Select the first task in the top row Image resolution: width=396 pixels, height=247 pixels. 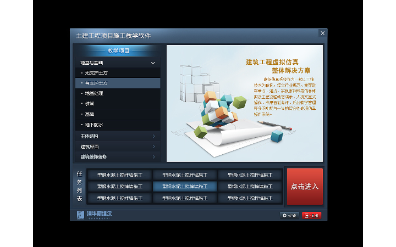tap(119, 175)
